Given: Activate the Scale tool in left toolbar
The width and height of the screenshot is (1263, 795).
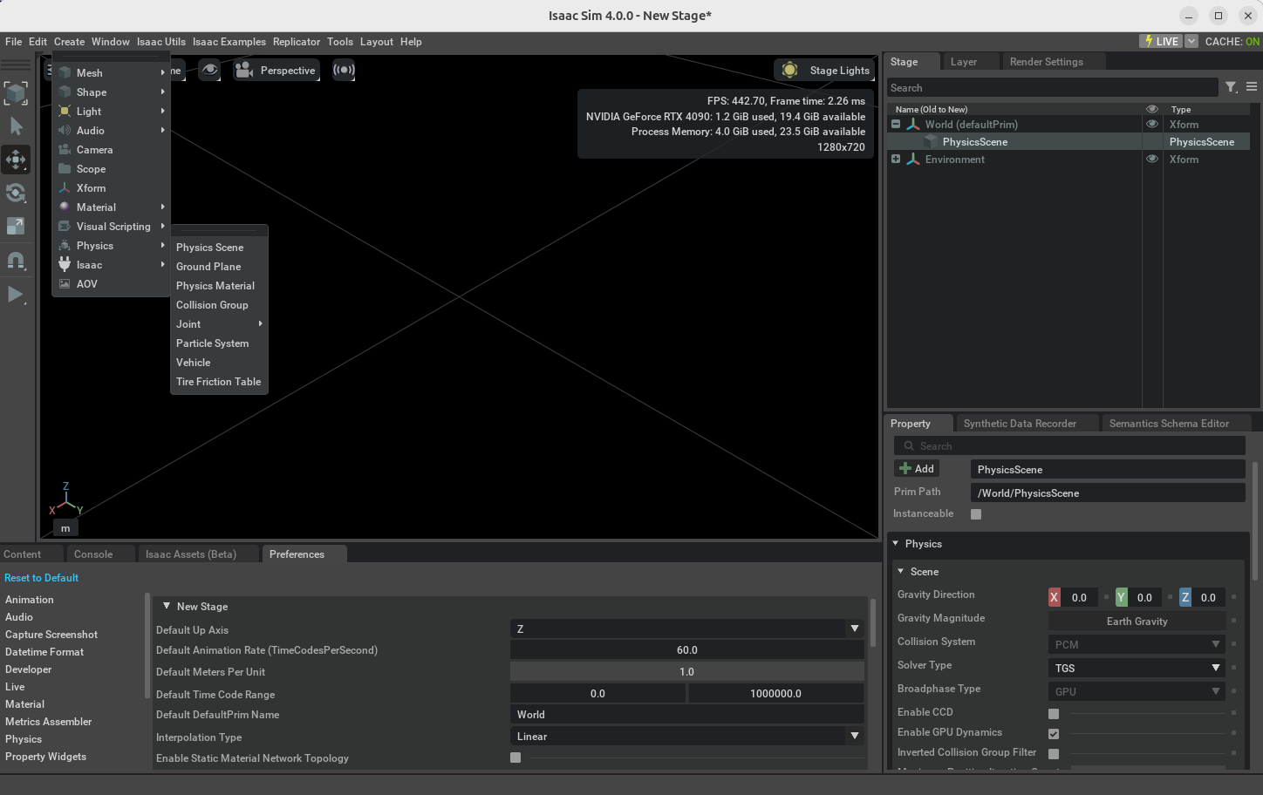Looking at the screenshot, I should pos(16,226).
